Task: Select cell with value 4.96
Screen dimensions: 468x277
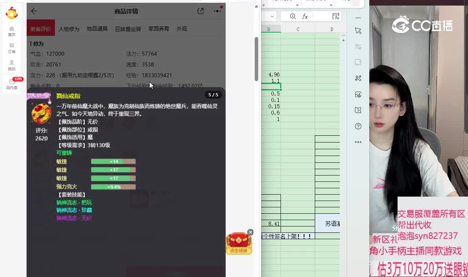Action: (x=271, y=74)
